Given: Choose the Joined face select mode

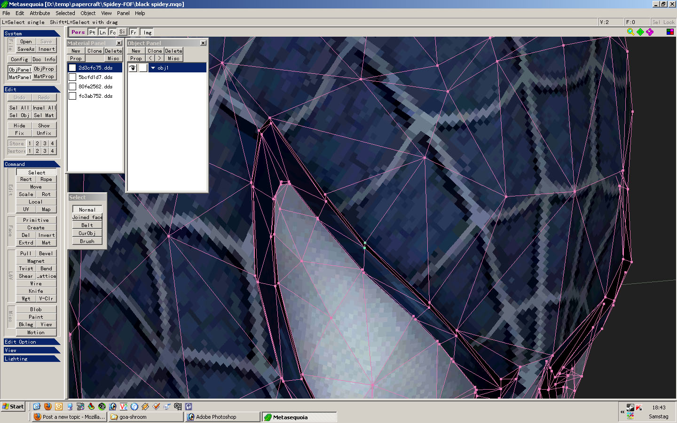Looking at the screenshot, I should (x=87, y=217).
